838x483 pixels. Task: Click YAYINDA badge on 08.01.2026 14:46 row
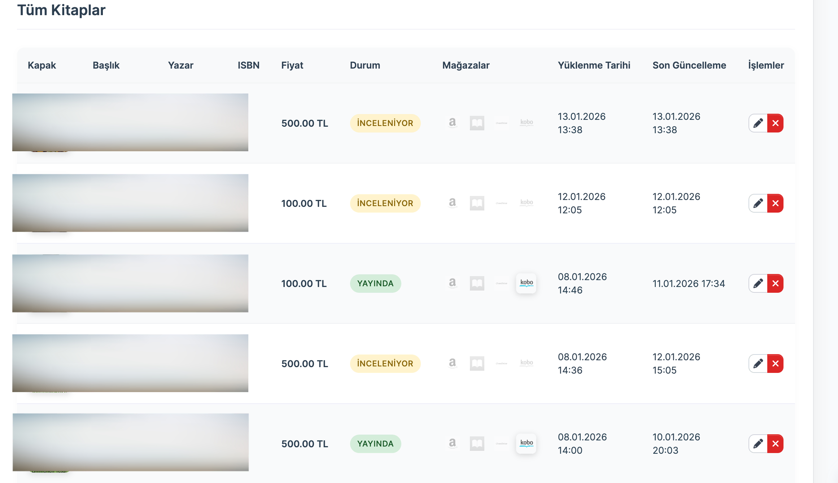(x=375, y=283)
